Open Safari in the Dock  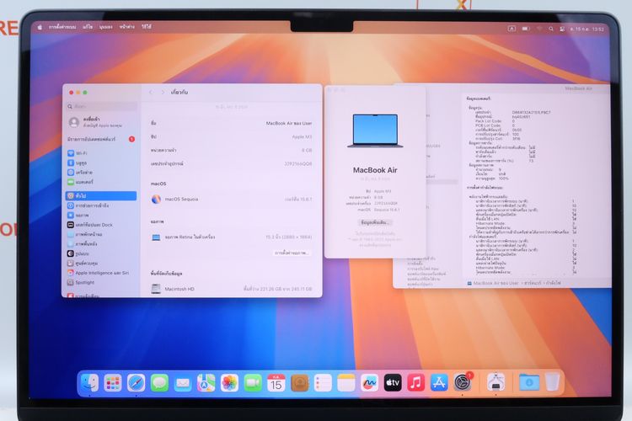point(136,383)
